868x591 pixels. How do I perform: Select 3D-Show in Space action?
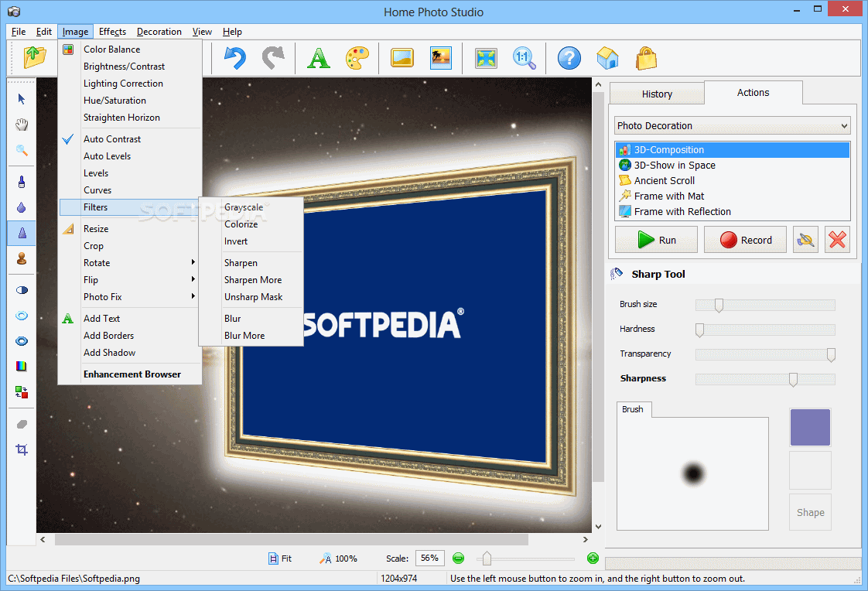[x=733, y=165]
